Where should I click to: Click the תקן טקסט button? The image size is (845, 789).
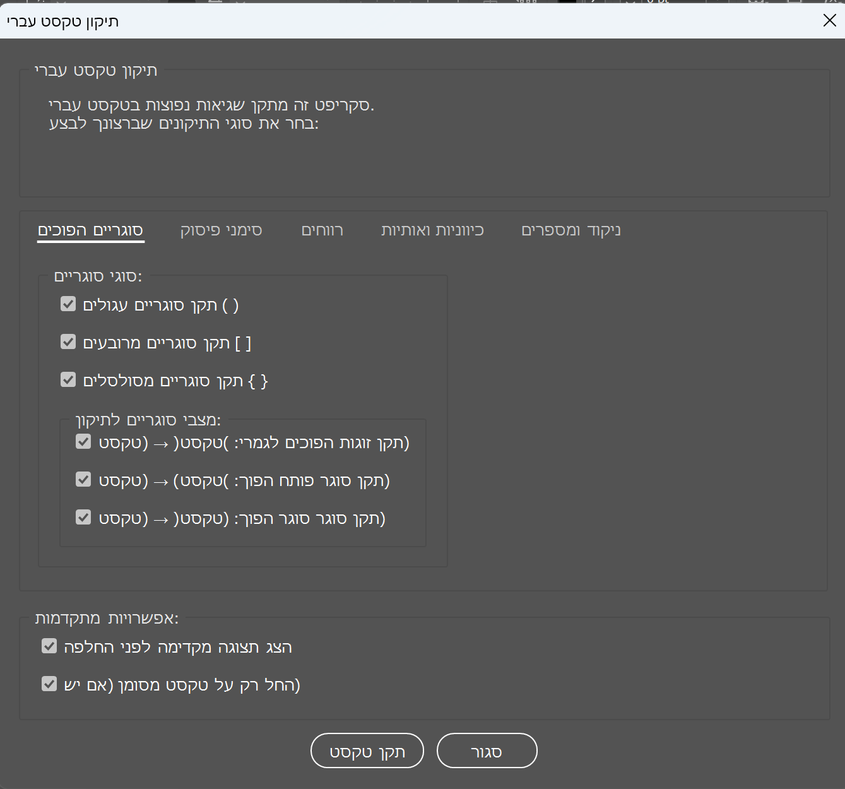coord(367,751)
